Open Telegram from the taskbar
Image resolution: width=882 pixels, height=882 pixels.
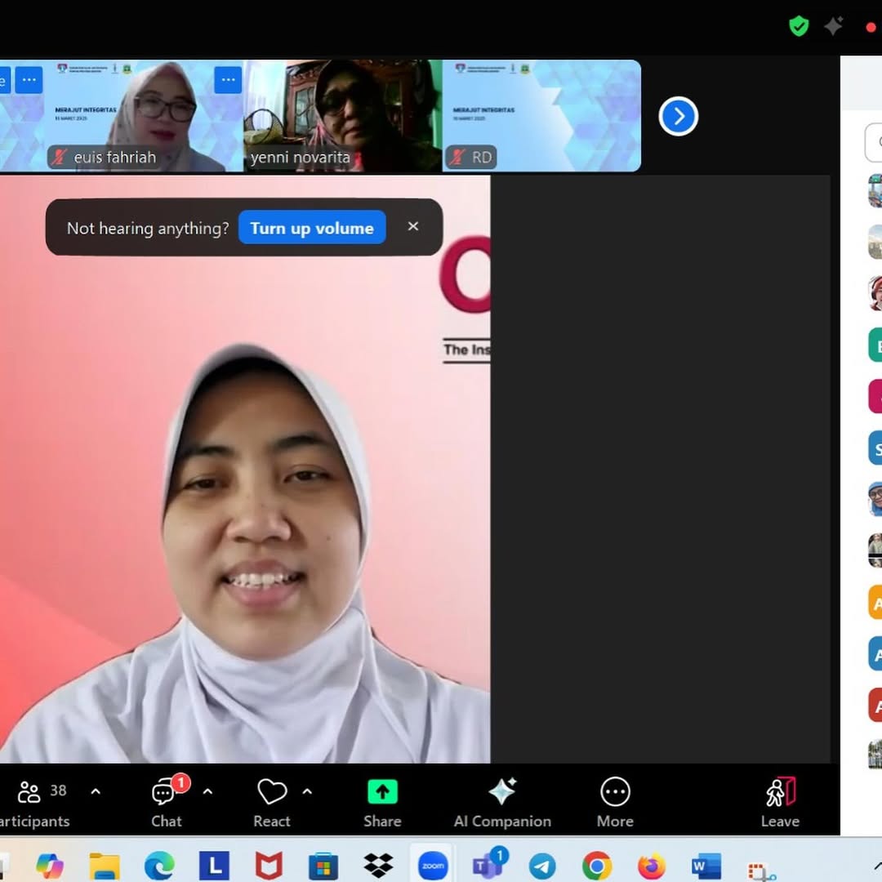pos(542,866)
